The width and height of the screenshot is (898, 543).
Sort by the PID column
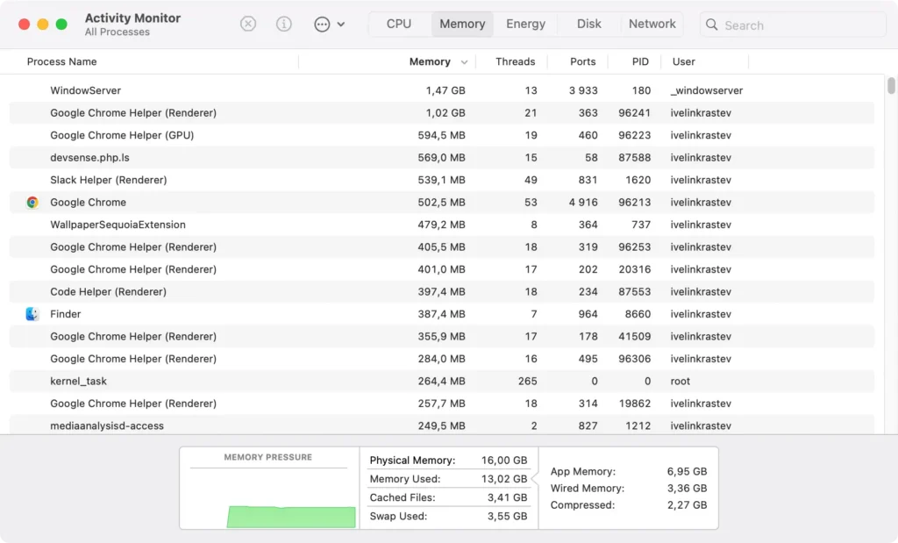(x=640, y=61)
